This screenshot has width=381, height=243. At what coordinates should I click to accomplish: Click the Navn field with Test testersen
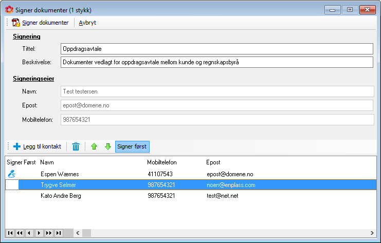coord(217,91)
